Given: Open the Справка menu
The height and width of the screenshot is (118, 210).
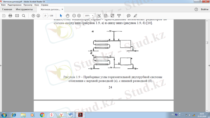Looking at the screenshot, I should point(44,5).
